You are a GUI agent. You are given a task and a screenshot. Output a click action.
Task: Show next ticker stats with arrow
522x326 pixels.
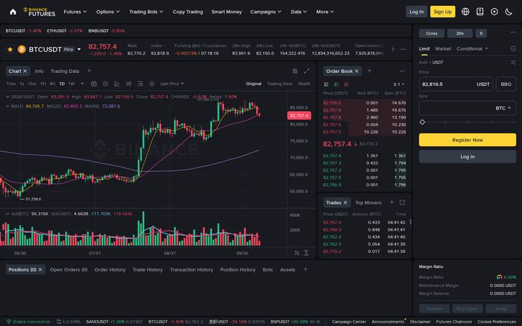click(x=393, y=50)
